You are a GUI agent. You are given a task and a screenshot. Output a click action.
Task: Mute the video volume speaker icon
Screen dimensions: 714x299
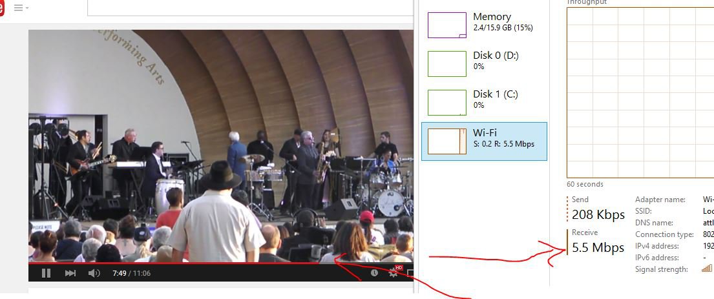click(x=94, y=273)
